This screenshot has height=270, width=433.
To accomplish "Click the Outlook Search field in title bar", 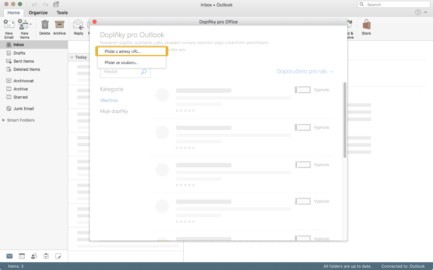I will (394, 5).
